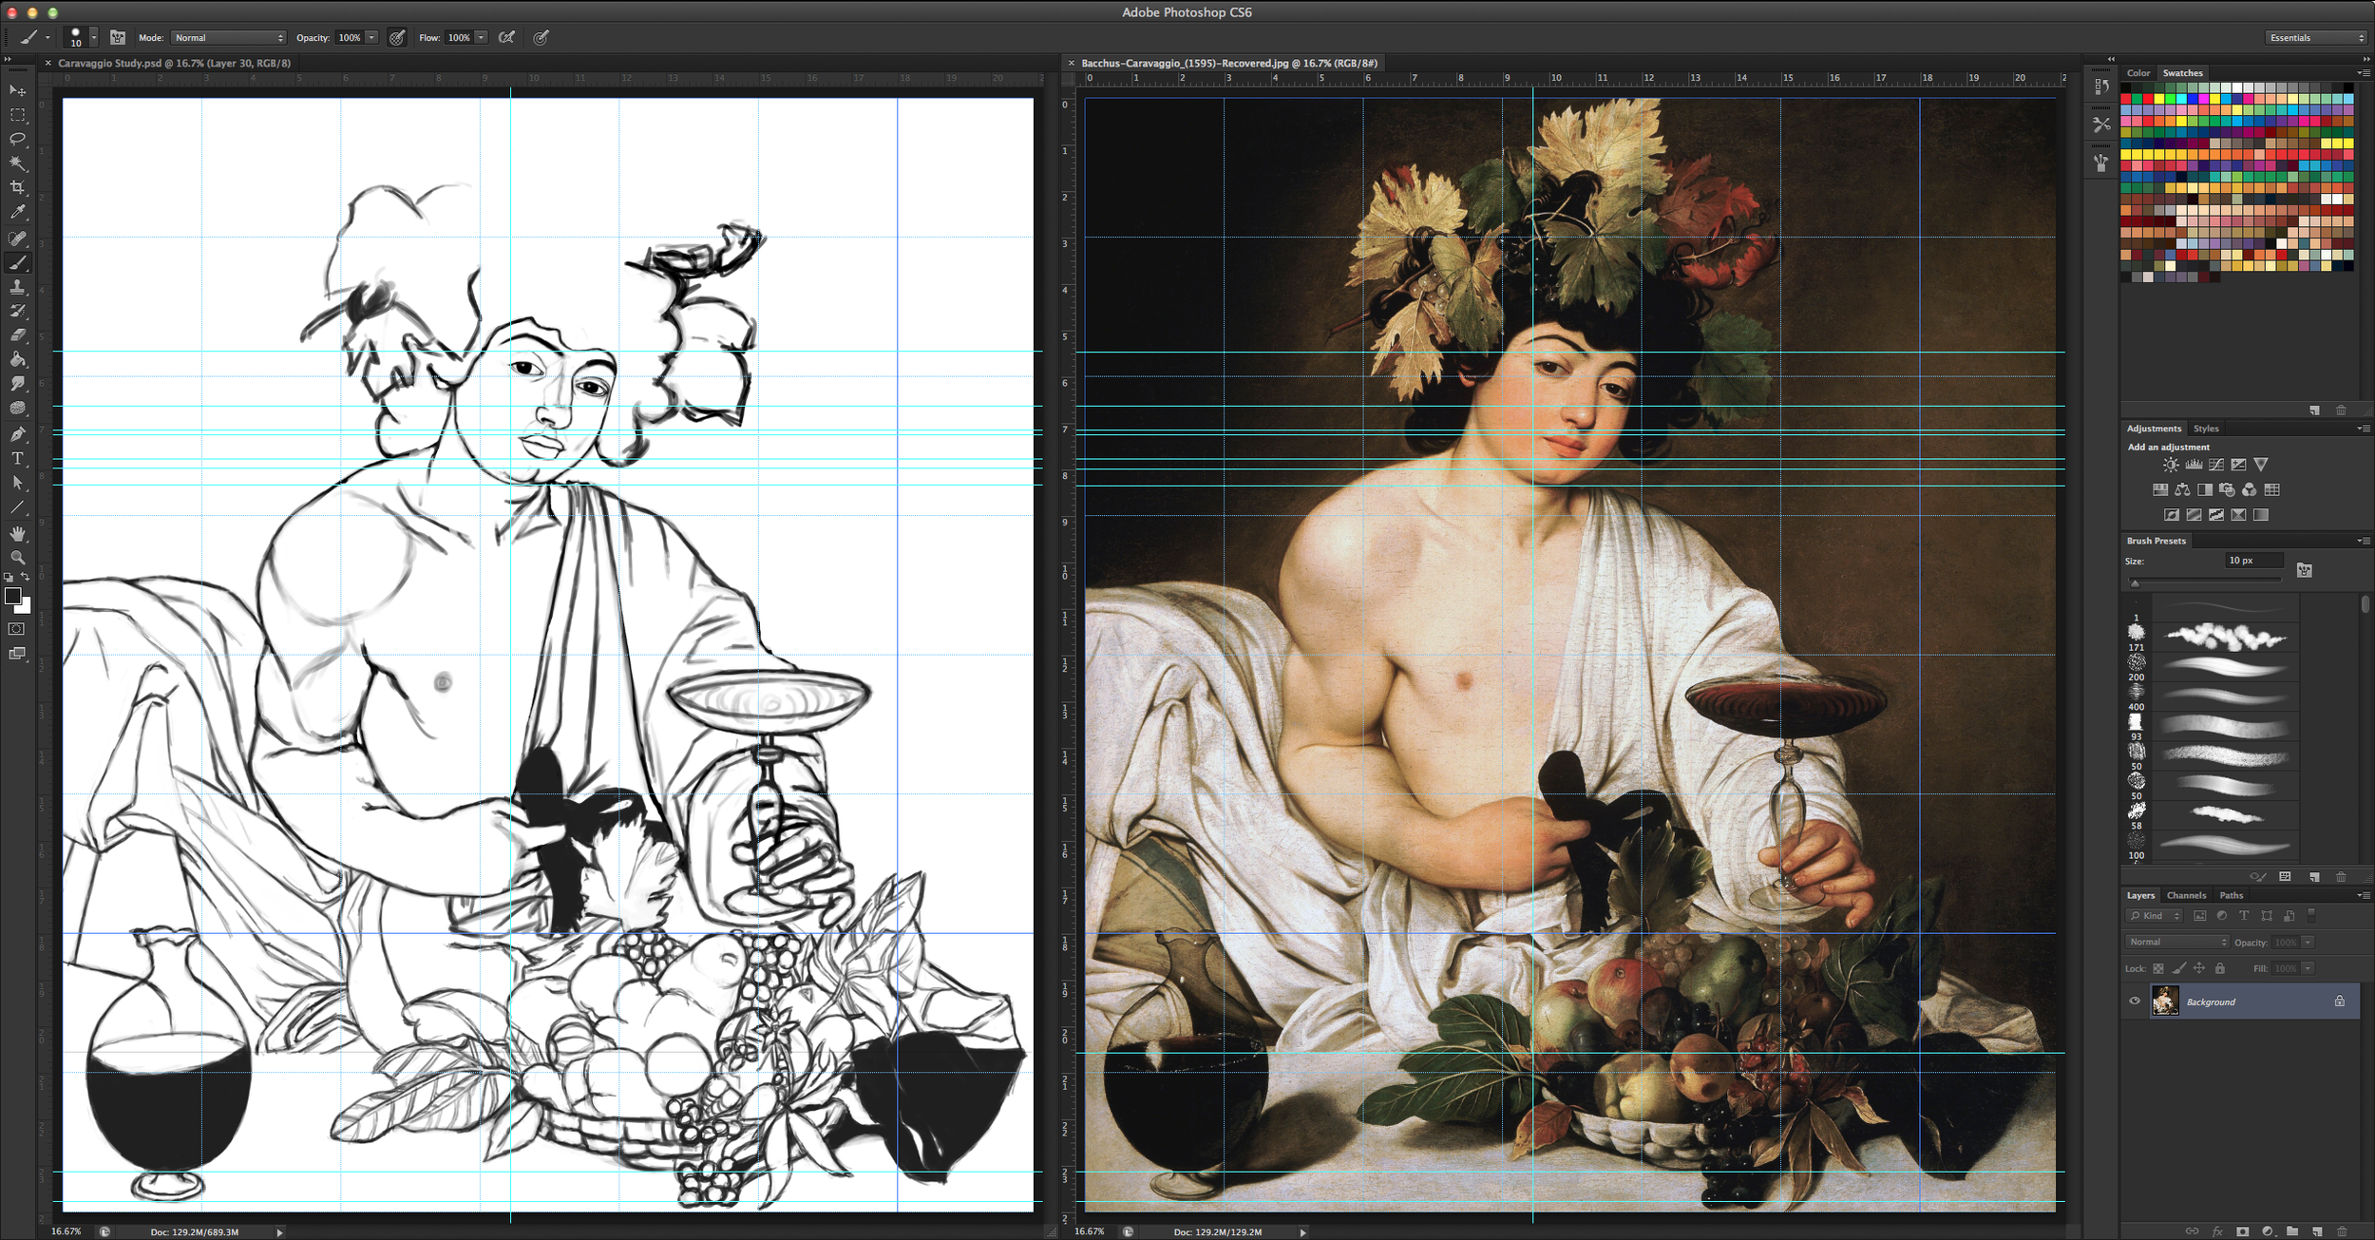Image resolution: width=2375 pixels, height=1240 pixels.
Task: Select the Magic Wand tool
Action: [17, 163]
